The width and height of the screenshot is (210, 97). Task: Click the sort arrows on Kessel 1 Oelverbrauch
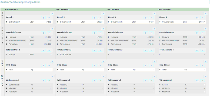pos(7,22)
